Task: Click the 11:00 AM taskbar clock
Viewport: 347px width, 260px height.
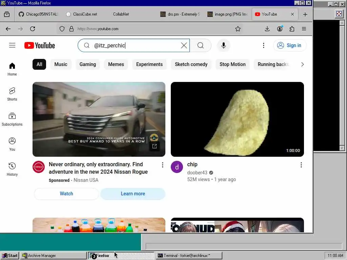Action: point(335,256)
